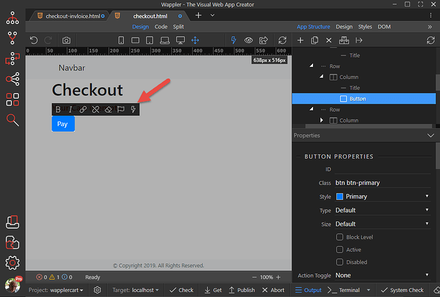
Task: Zoom in with the plus button
Action: (x=278, y=277)
